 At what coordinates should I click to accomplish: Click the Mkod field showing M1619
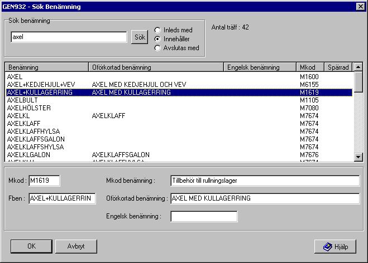pyautogui.click(x=44, y=181)
